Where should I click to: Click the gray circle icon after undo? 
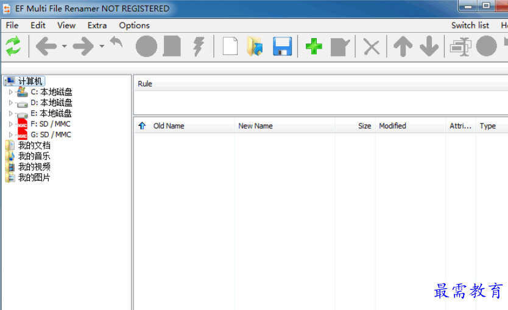[x=146, y=47]
